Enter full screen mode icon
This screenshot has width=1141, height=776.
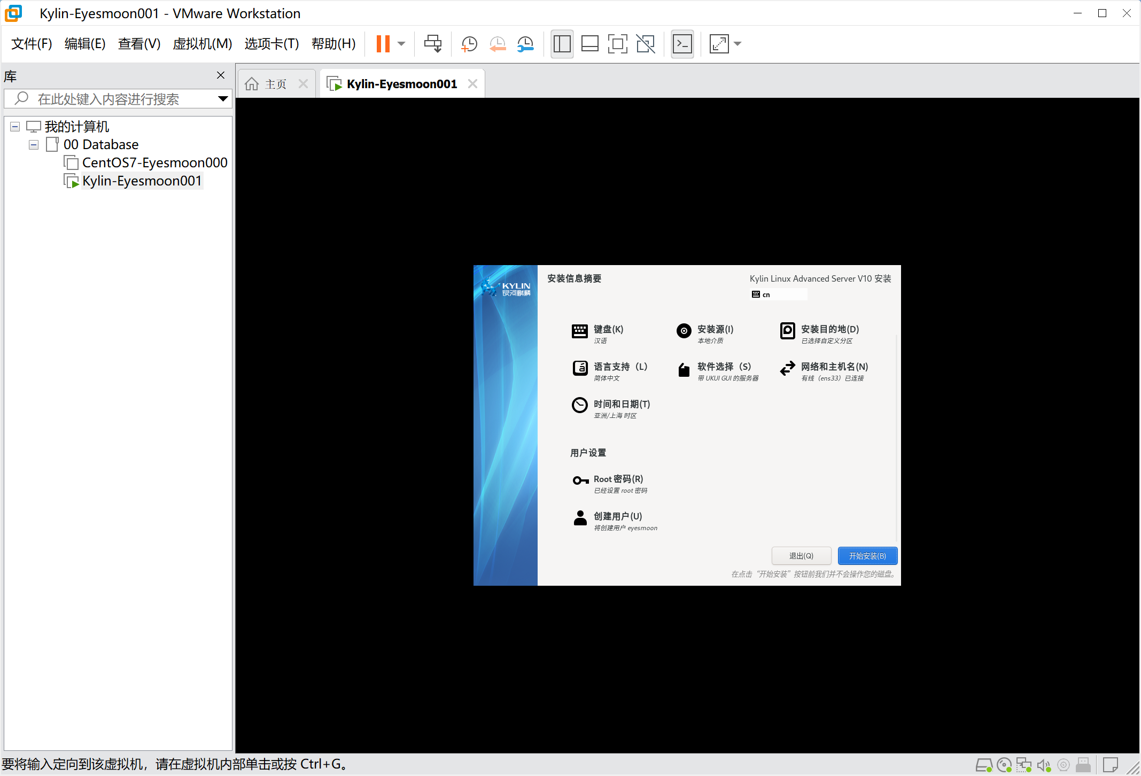617,44
